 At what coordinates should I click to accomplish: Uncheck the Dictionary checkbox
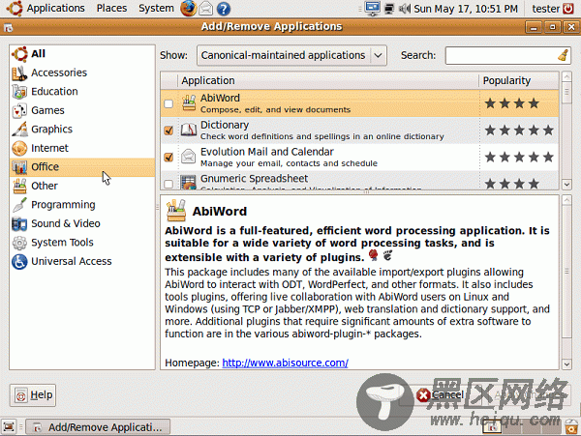168,131
